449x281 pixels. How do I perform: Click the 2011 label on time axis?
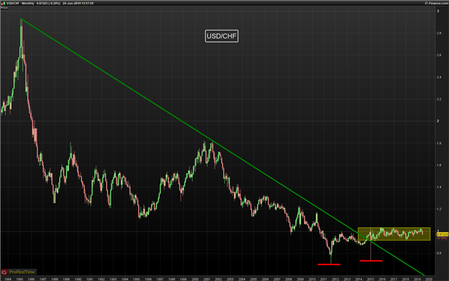[324, 279]
